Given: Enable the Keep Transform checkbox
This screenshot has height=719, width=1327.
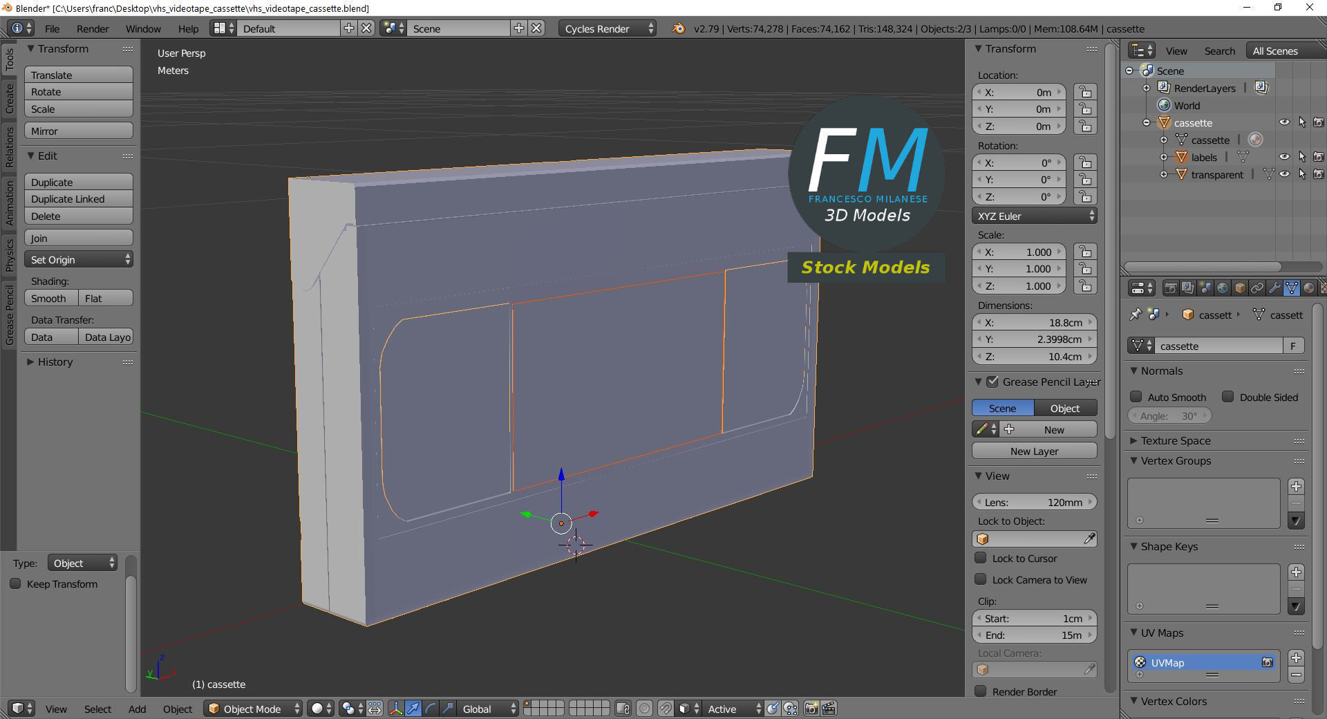Looking at the screenshot, I should point(15,584).
